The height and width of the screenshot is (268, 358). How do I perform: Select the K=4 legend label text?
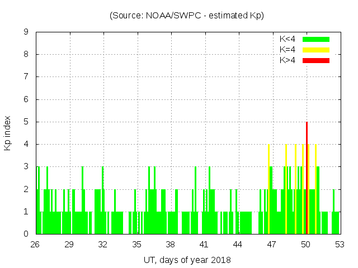coord(288,50)
